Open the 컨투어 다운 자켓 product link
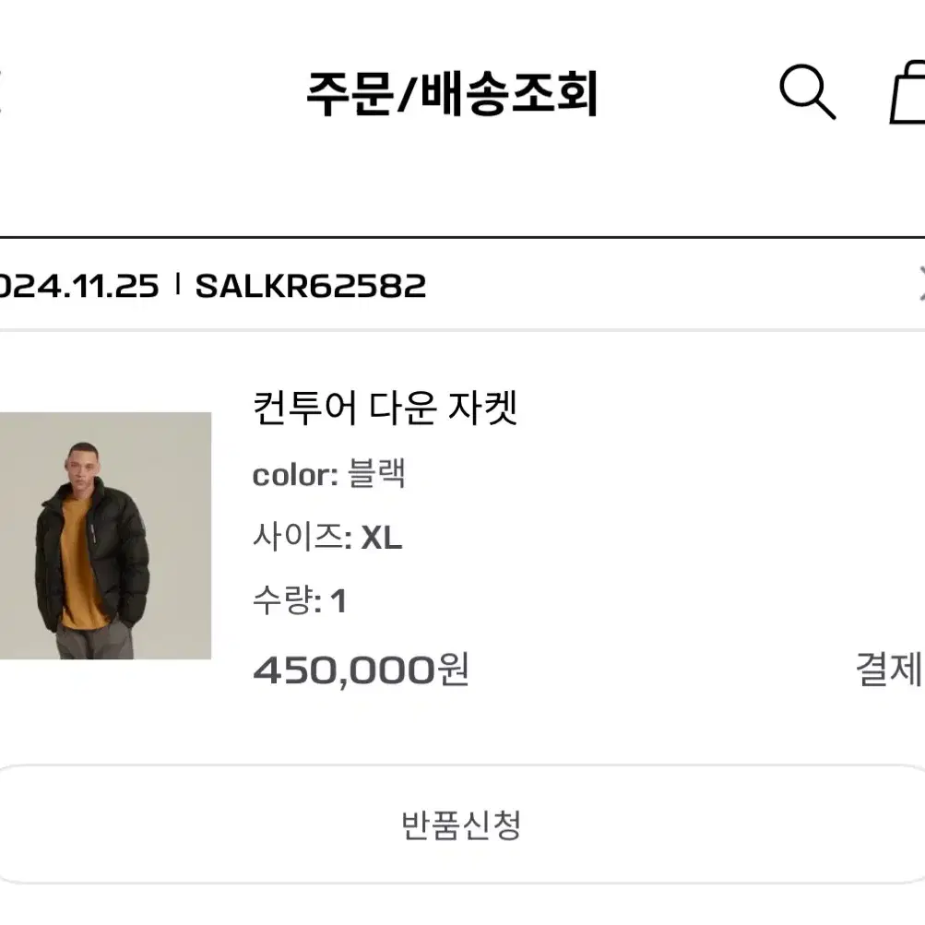Viewport: 925px width, 925px height. click(x=385, y=408)
